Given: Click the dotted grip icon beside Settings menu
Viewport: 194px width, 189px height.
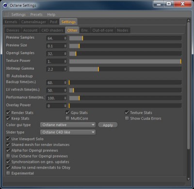Looking at the screenshot, I should pos(6,15).
